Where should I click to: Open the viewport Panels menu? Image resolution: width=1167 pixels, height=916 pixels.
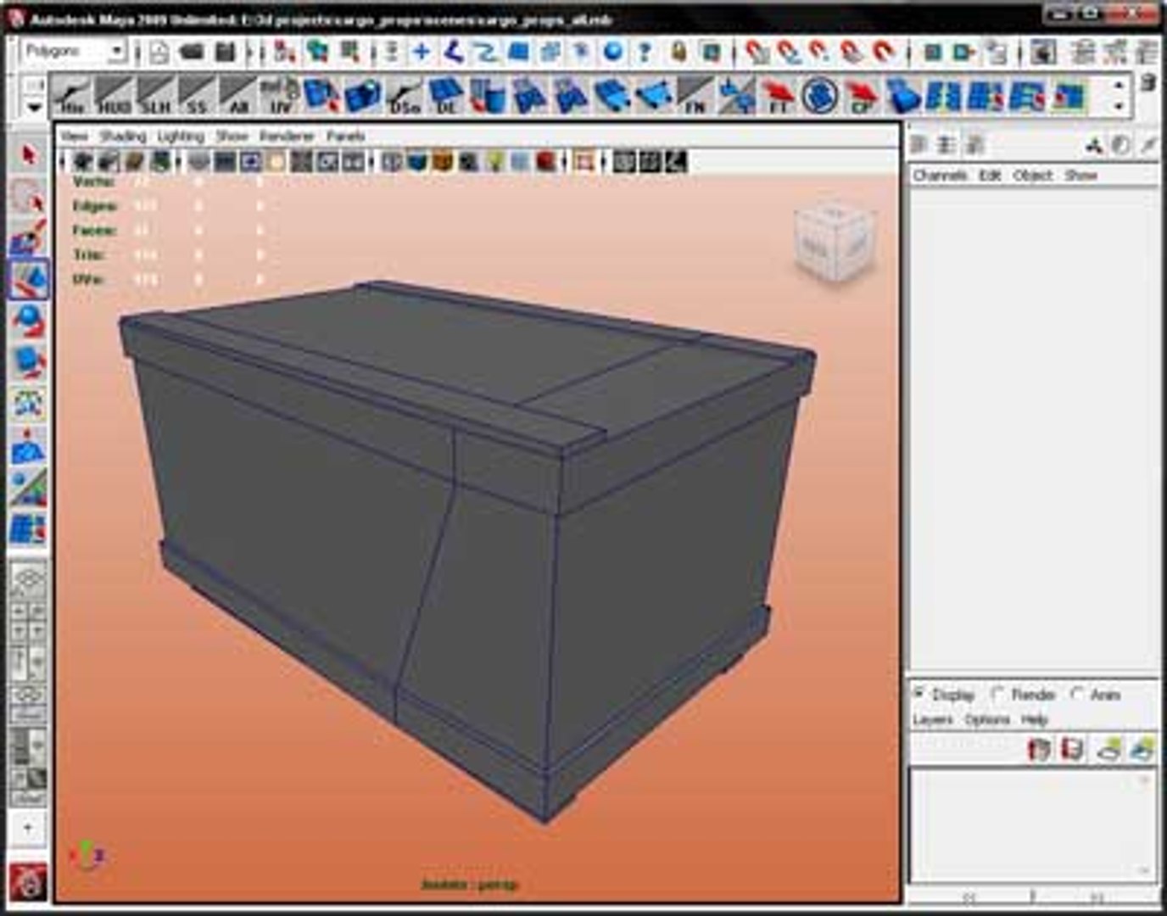(x=346, y=136)
